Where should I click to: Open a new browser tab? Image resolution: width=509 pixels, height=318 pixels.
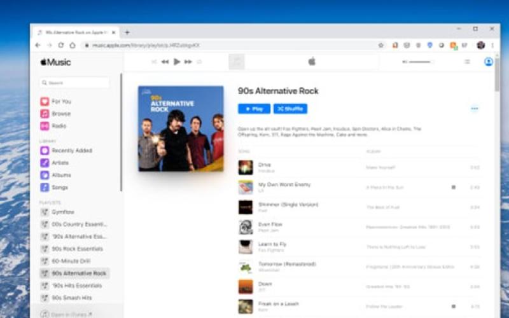(x=127, y=32)
